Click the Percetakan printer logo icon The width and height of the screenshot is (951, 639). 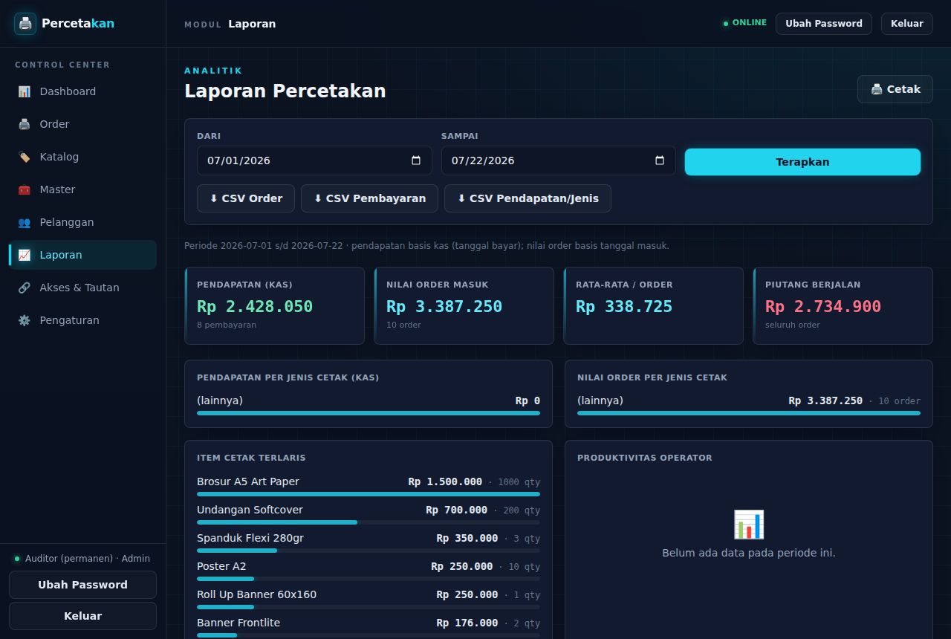[25, 23]
